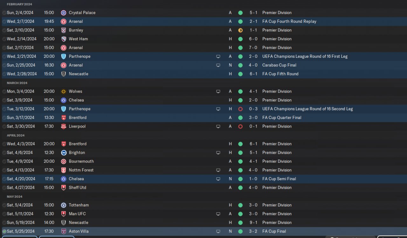Open the FA Cup Semi Final competition link
This screenshot has width=407, height=238.
[279, 179]
